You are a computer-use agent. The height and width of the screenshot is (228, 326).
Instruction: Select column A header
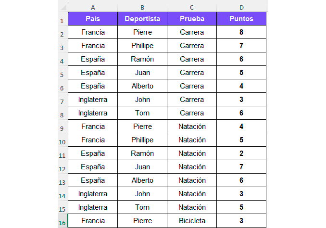(93, 7)
